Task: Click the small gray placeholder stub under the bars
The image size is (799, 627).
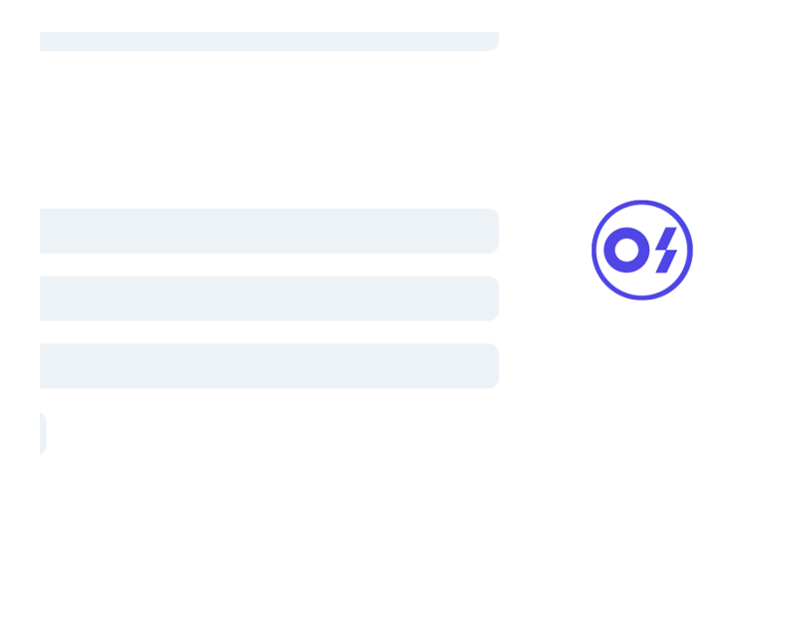Action: tap(43, 433)
